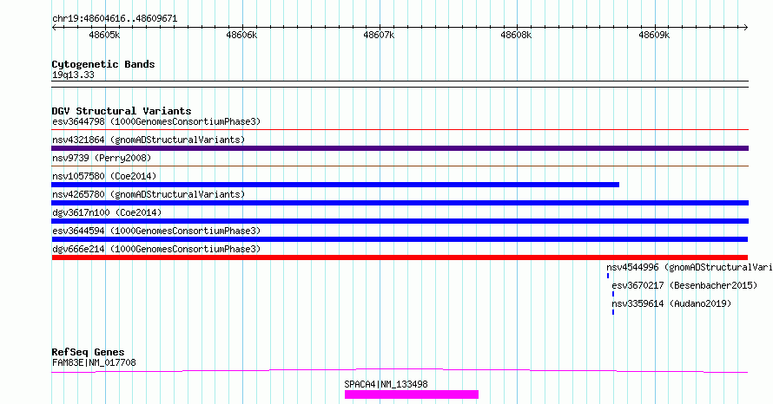773x404 pixels.
Task: Open the nsv1057580 (Coe2014) label
Action: [x=104, y=176]
